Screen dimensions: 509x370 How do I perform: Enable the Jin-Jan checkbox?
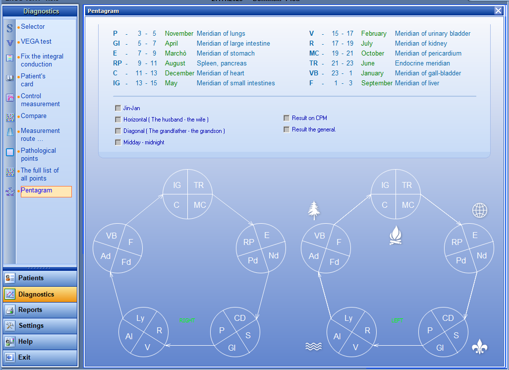(118, 108)
